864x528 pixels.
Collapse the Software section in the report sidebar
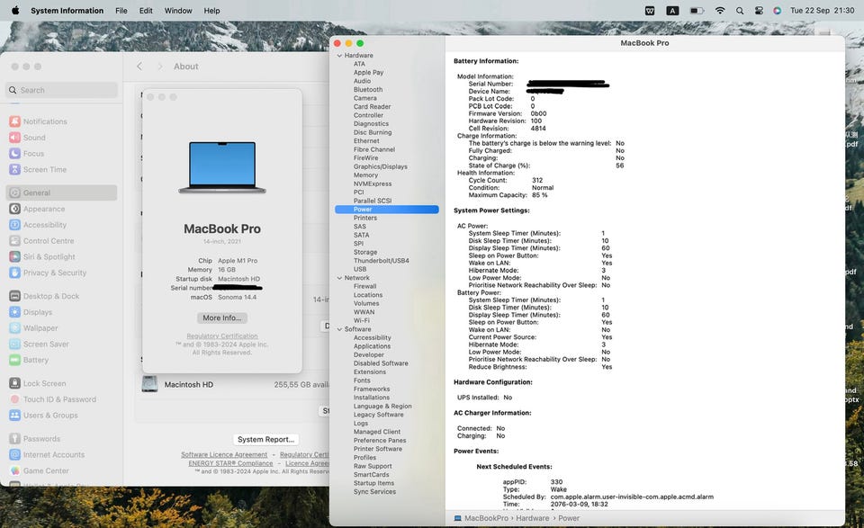(x=339, y=329)
